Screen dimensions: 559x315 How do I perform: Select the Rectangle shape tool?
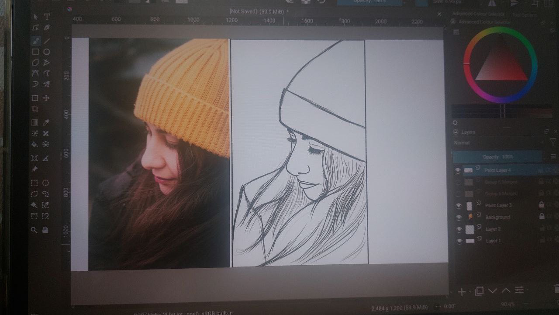(x=35, y=52)
